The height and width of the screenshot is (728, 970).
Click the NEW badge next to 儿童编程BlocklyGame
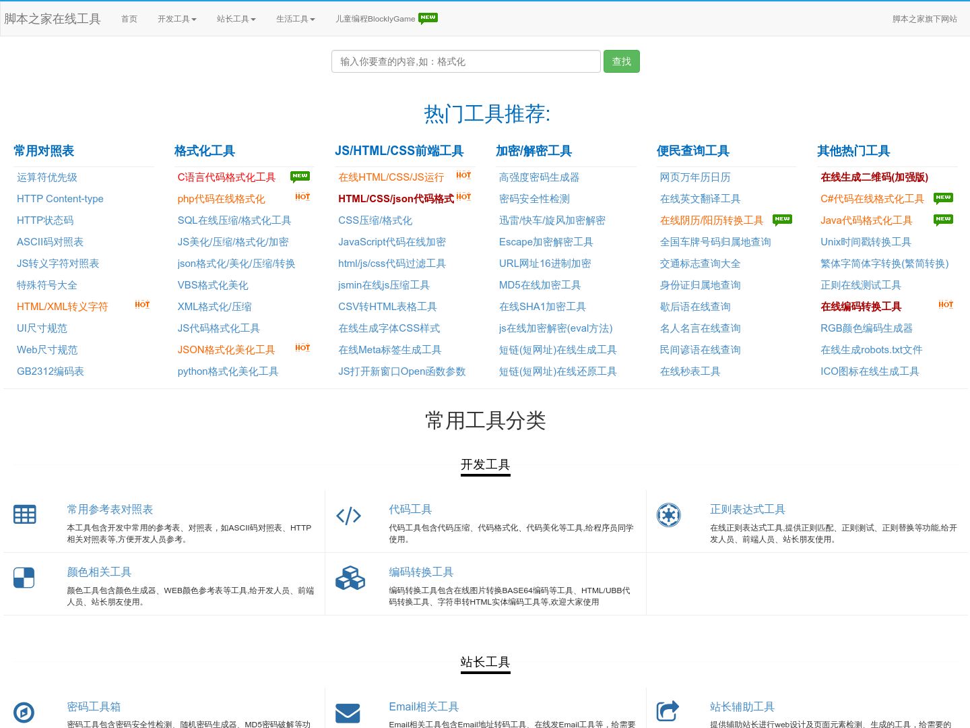point(428,18)
